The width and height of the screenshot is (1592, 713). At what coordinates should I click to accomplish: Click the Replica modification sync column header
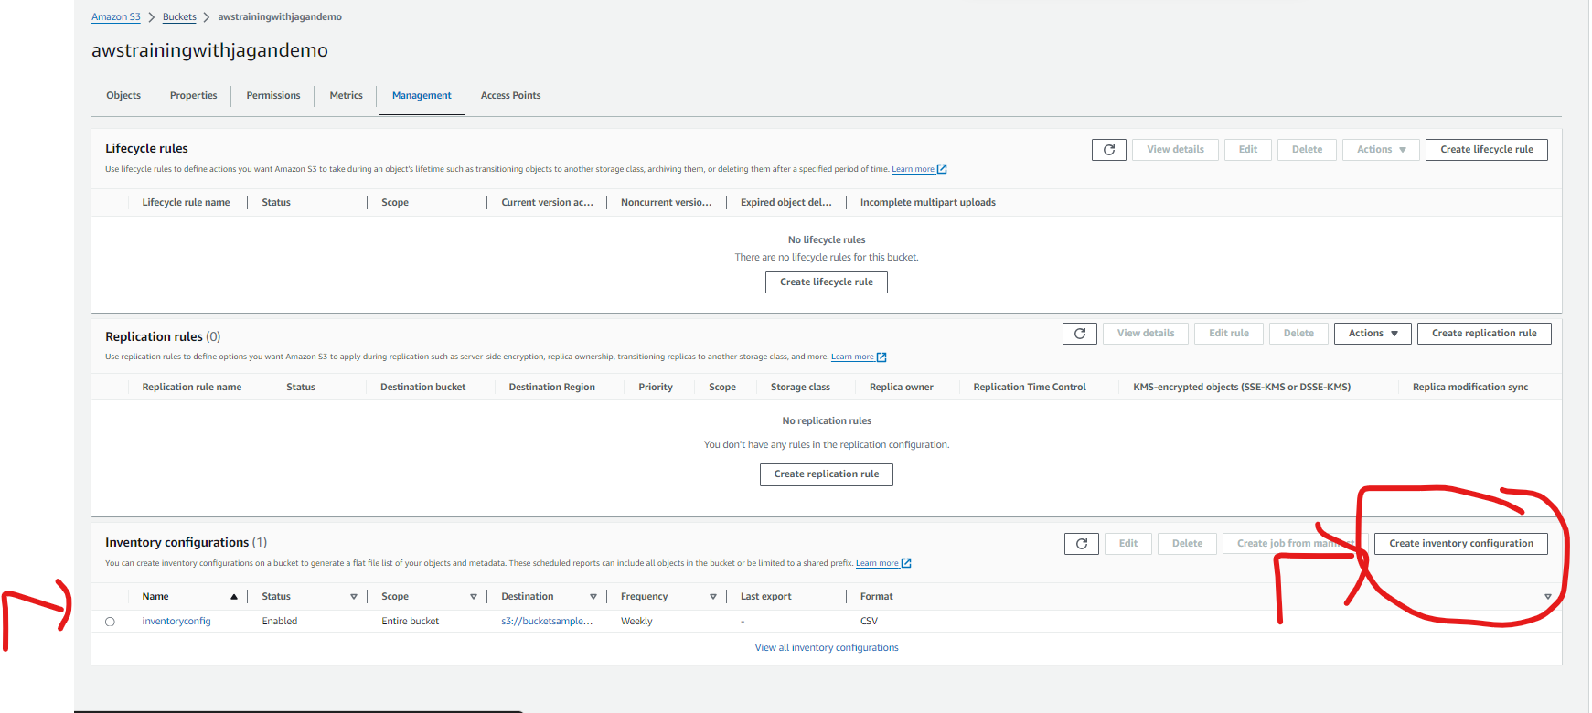(1469, 388)
